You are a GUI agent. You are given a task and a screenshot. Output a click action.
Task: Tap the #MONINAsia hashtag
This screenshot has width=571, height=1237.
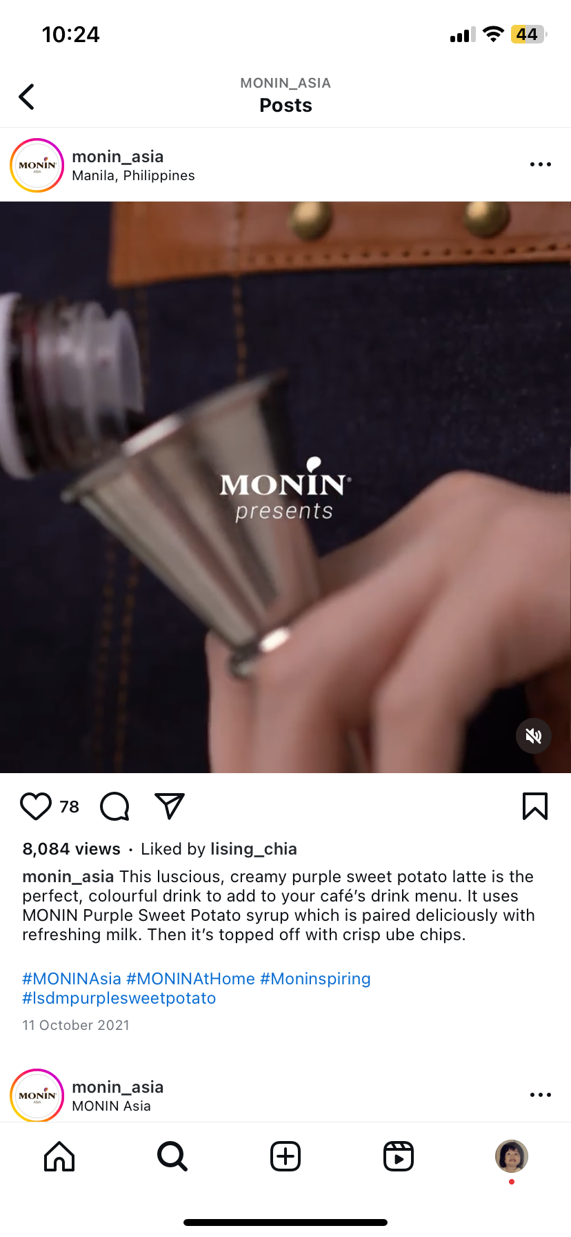72,979
